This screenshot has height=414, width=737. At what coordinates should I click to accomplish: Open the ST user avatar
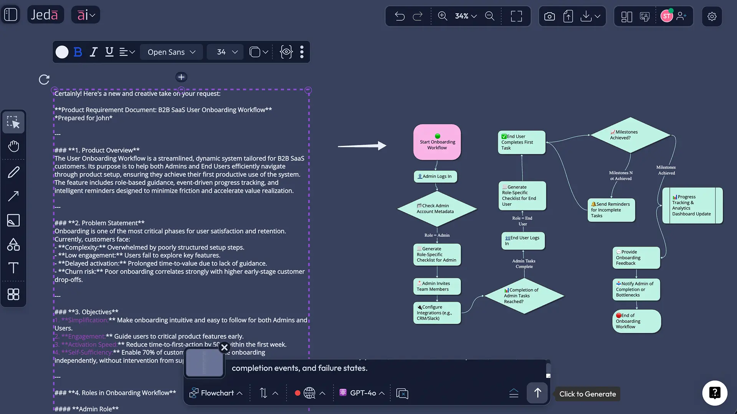[667, 16]
